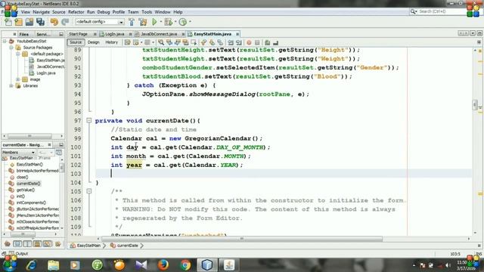The width and height of the screenshot is (484, 272).
Task: Open the Navigate menu
Action: 41,12
